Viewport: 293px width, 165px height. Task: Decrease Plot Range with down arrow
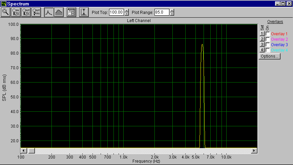pyautogui.click(x=172, y=14)
